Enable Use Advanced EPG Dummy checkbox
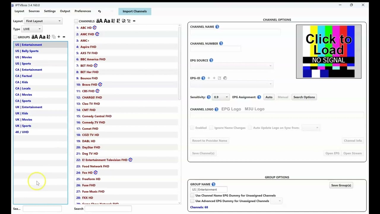Image resolution: width=380 pixels, height=214 pixels. [192, 201]
